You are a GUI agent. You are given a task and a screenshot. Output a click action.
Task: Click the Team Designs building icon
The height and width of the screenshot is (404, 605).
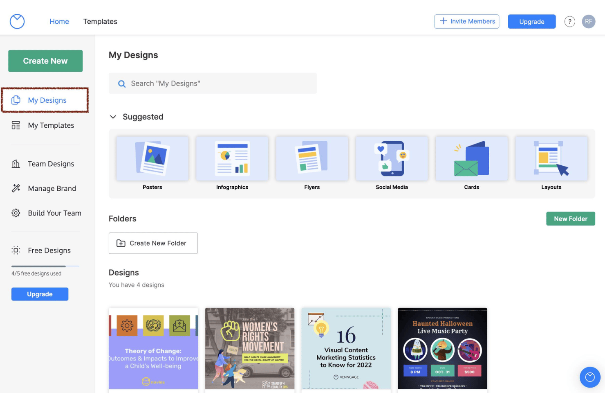(16, 164)
